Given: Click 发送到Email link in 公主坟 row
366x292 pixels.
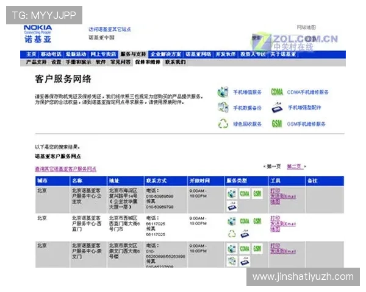Looking at the screenshot, I should (x=283, y=196).
